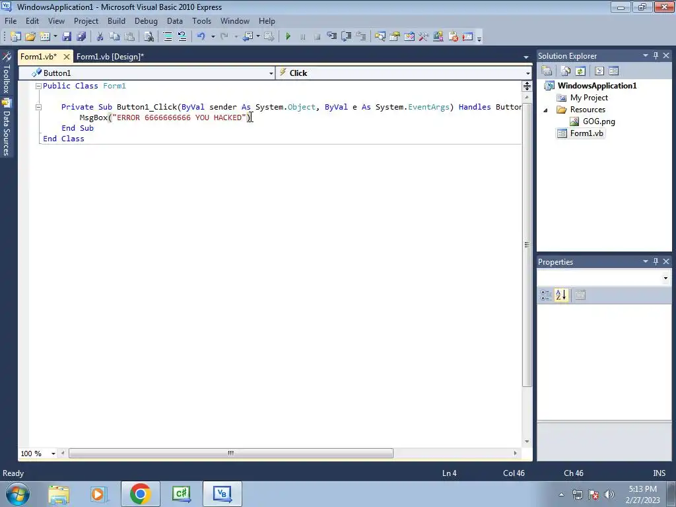Open the File menu

point(11,21)
